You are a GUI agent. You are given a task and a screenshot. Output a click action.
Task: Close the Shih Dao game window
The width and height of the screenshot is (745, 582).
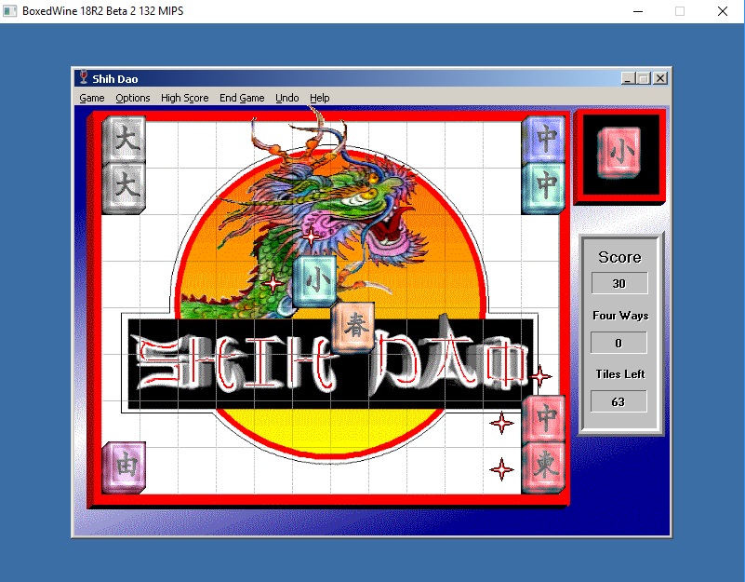tap(660, 78)
